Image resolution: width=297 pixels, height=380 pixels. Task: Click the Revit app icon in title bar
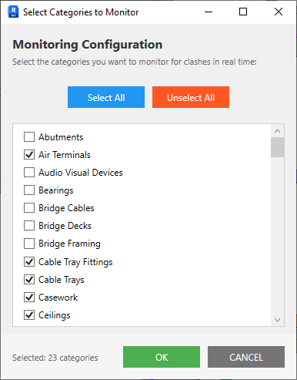tap(13, 12)
